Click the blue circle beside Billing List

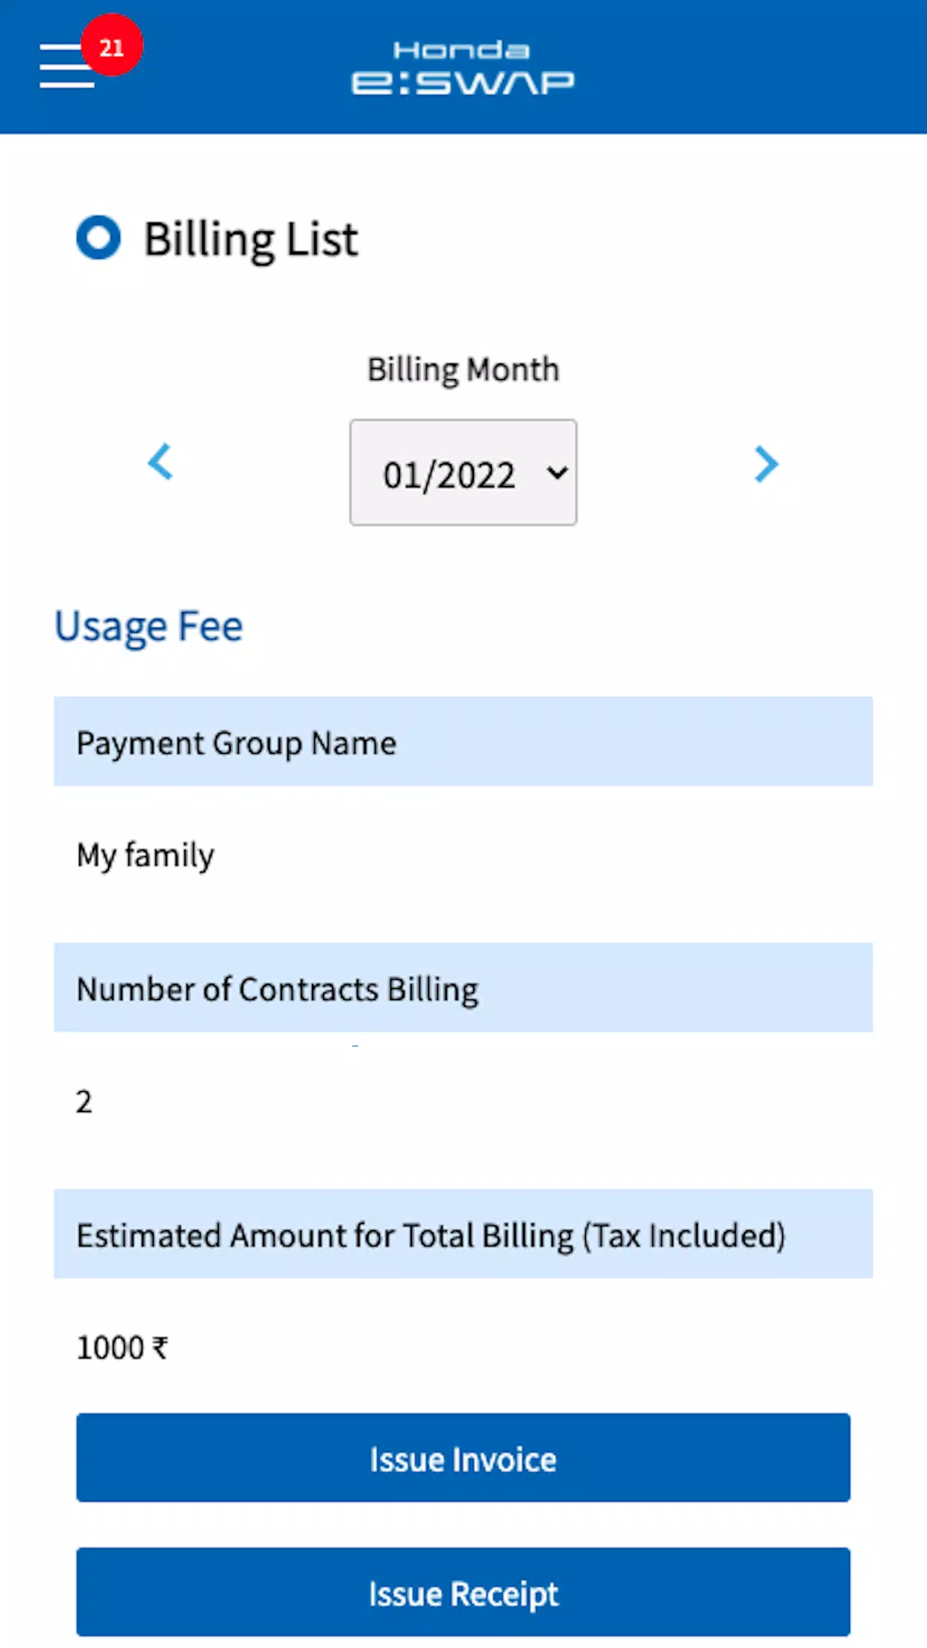coord(99,237)
